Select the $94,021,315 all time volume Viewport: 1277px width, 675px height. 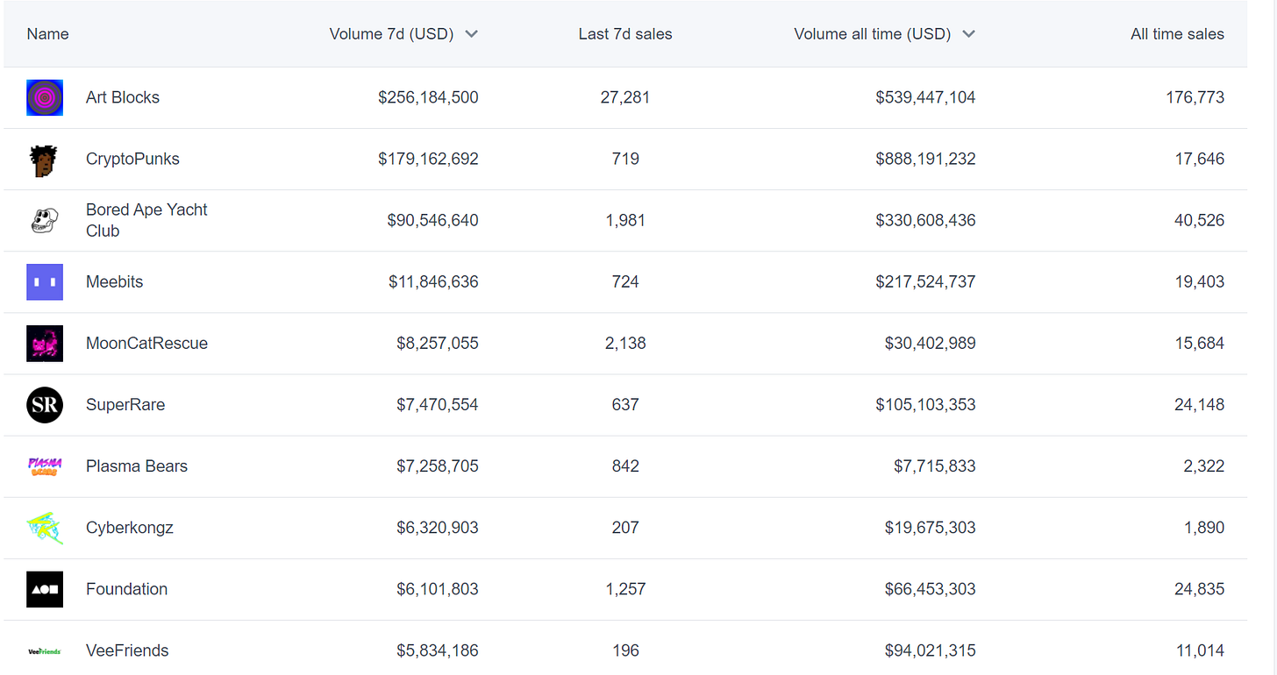point(930,650)
